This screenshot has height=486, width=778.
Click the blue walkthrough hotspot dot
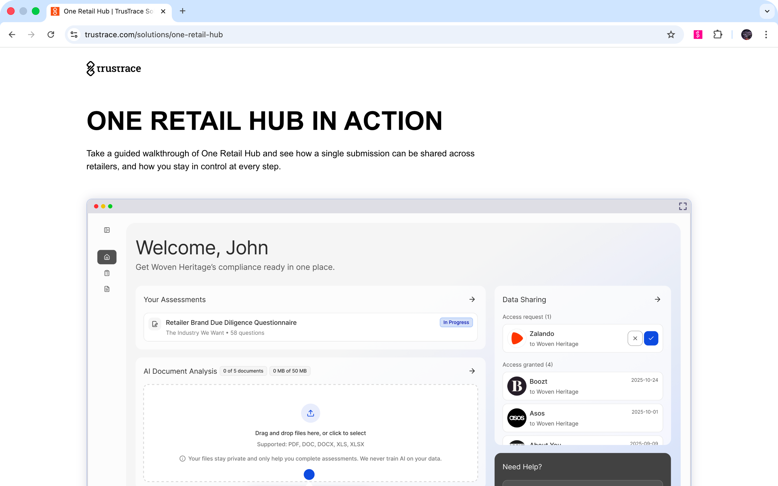coord(309,474)
